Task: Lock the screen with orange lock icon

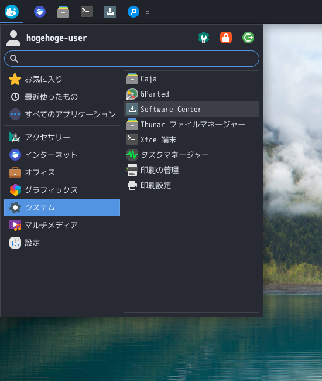Action: tap(226, 38)
